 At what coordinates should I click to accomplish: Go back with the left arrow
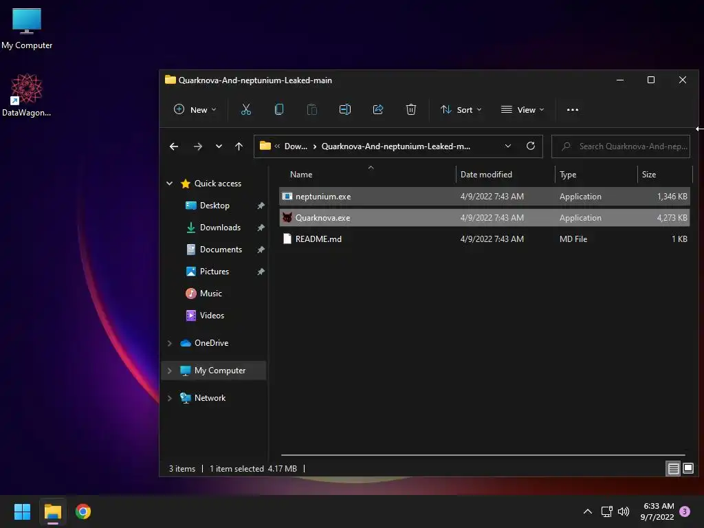click(174, 146)
